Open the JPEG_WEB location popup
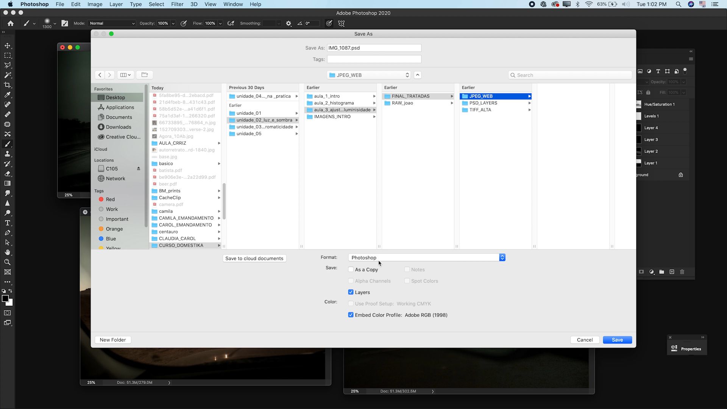 pyautogui.click(x=369, y=75)
